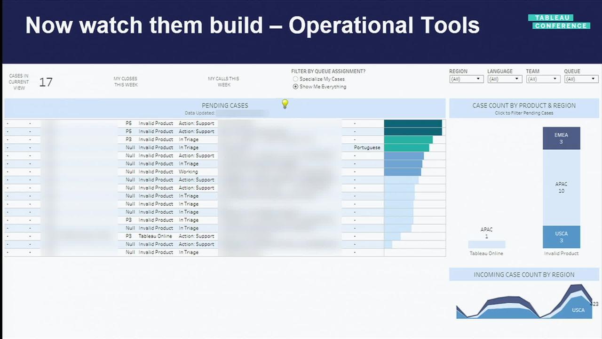Click the Invalid Product axis label under the chart
This screenshot has width=602, height=339.
tap(561, 253)
